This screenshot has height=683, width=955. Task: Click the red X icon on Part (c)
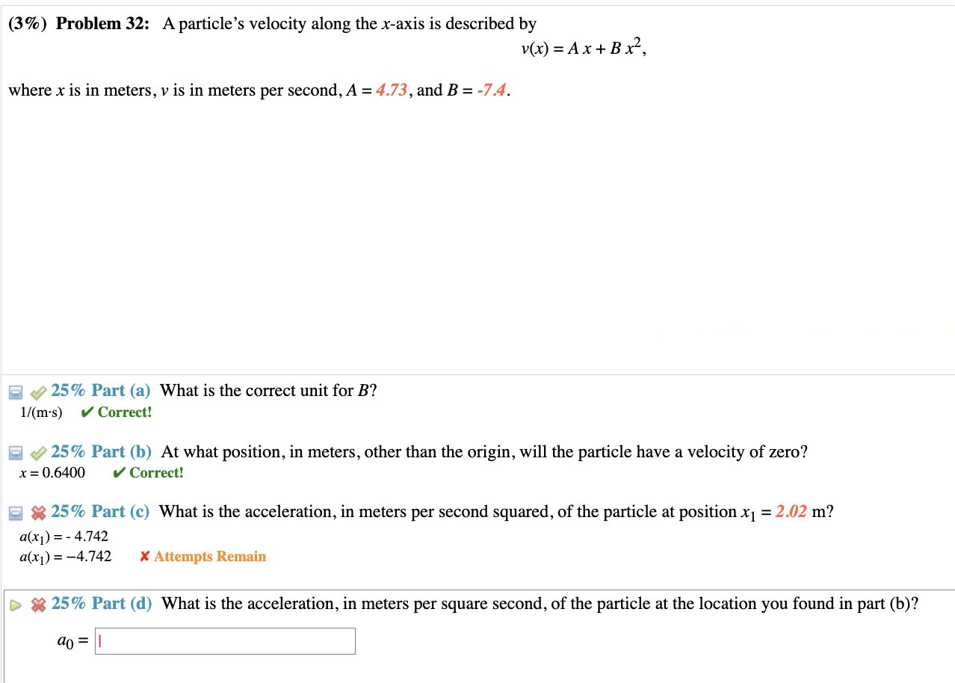[37, 512]
